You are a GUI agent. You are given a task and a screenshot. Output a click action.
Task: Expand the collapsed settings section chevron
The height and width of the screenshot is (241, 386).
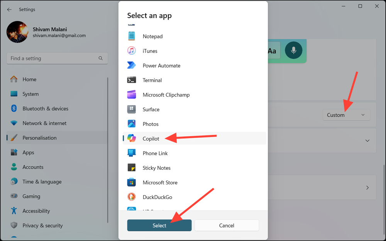coord(367,141)
